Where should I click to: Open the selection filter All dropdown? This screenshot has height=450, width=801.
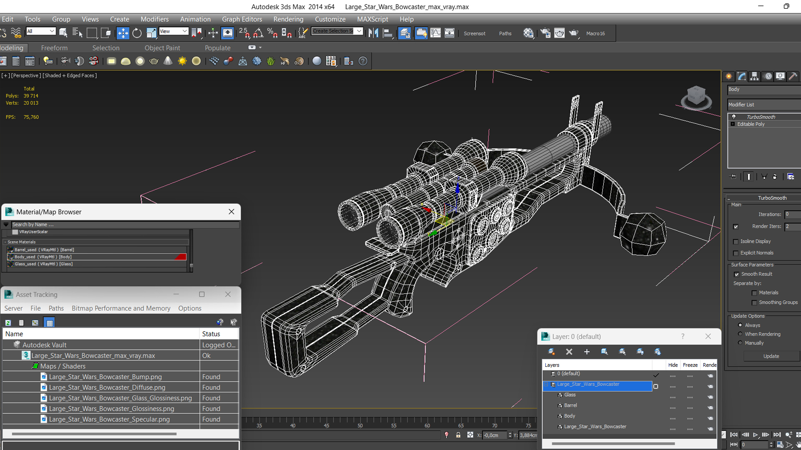coord(40,31)
